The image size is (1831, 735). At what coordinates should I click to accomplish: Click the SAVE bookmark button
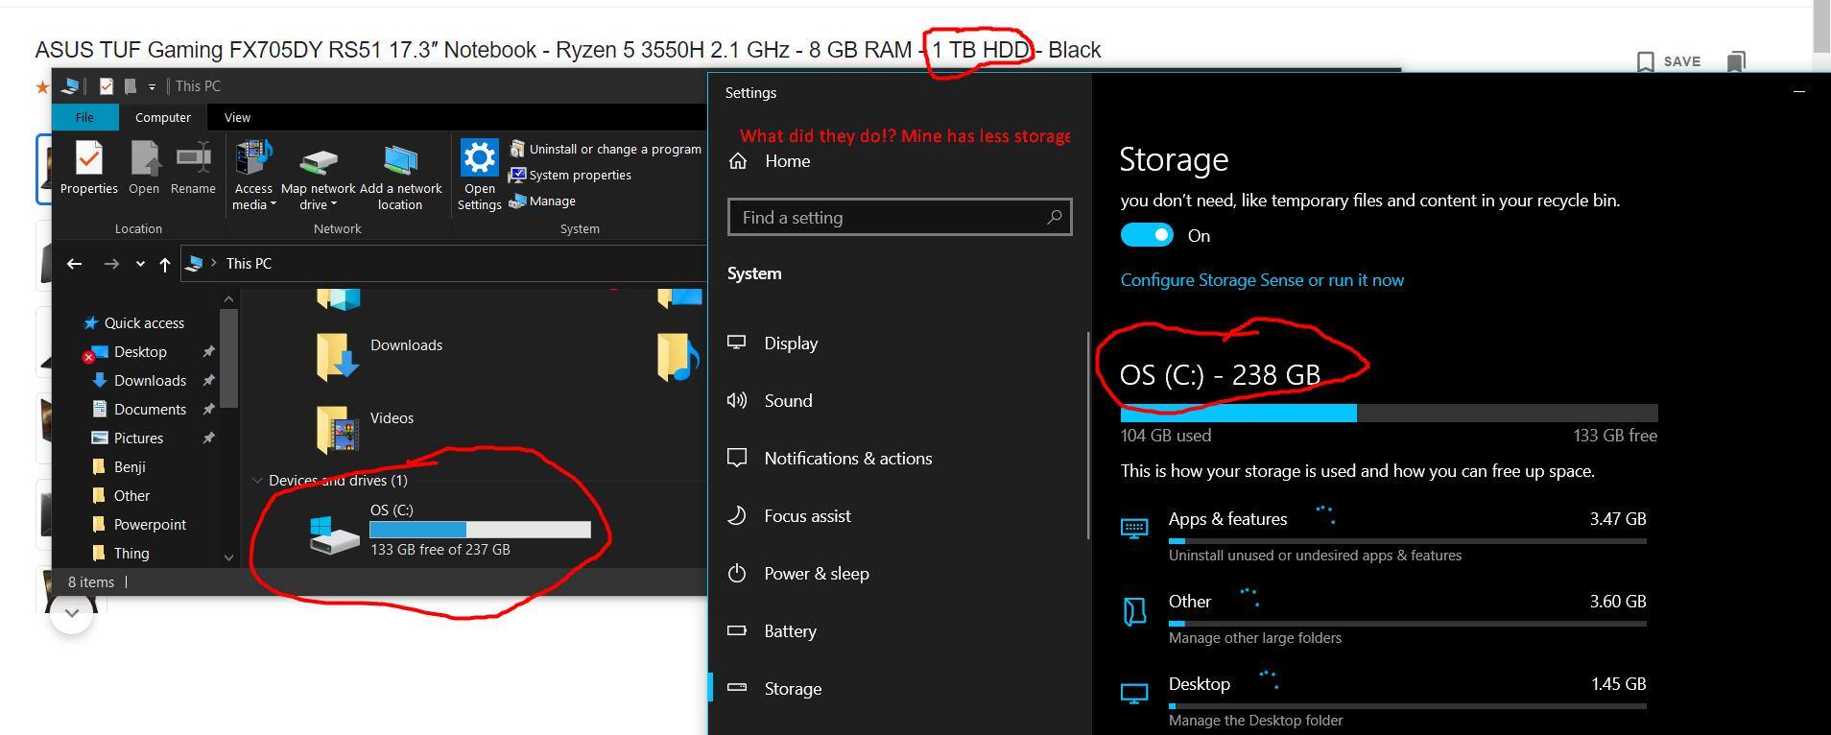pos(1668,61)
